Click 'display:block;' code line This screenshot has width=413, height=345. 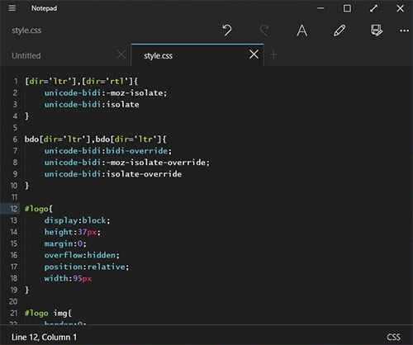77,220
